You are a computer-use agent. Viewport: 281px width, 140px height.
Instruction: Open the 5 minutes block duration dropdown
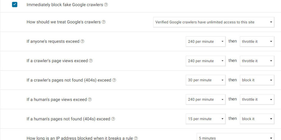[235, 137]
